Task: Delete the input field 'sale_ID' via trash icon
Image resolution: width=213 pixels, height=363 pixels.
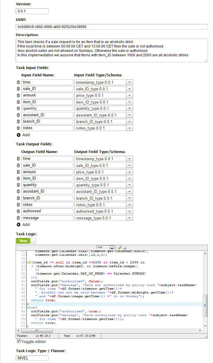Action: pos(18,89)
